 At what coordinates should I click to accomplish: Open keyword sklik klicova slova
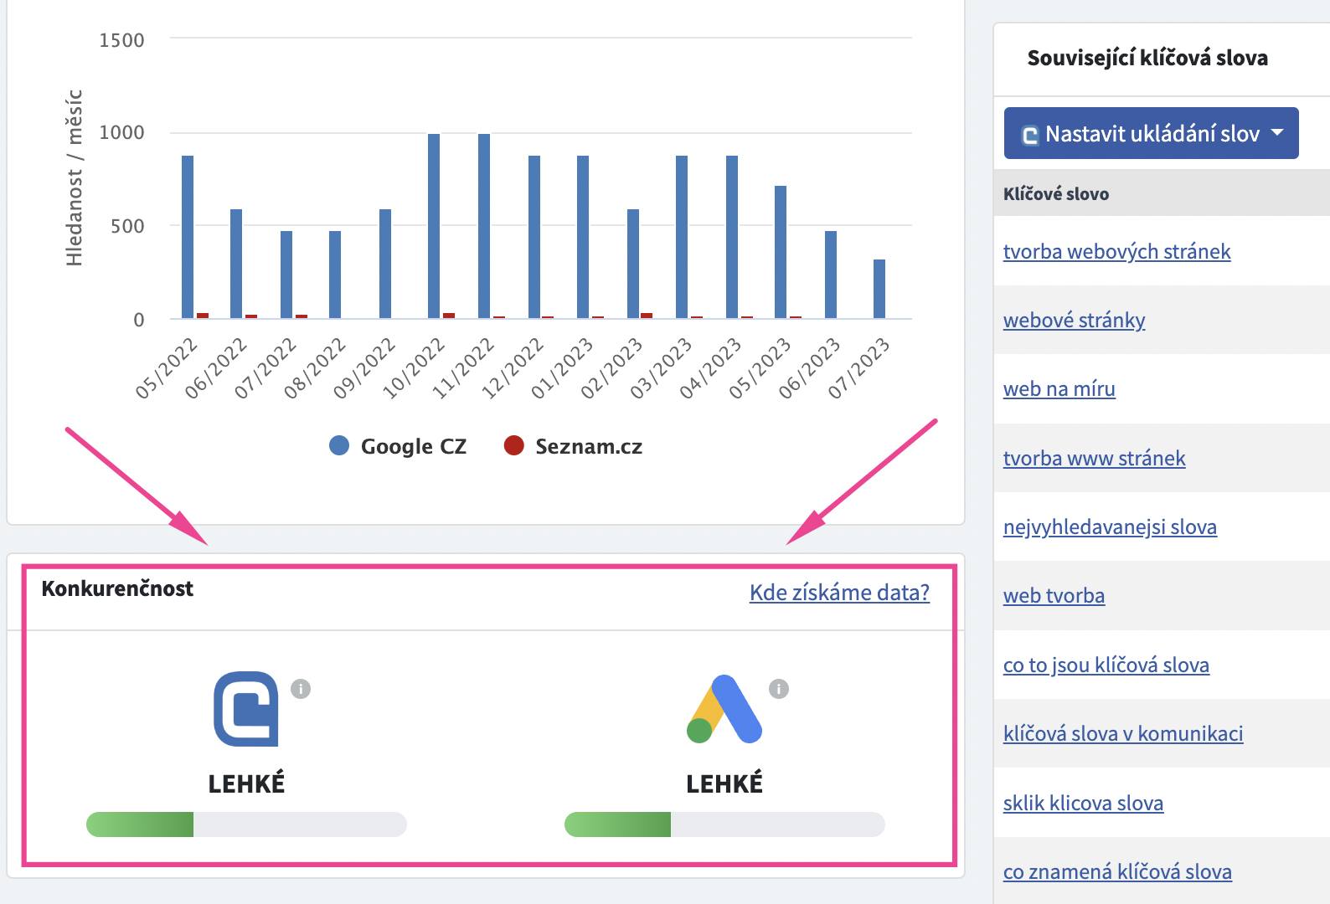click(1083, 804)
